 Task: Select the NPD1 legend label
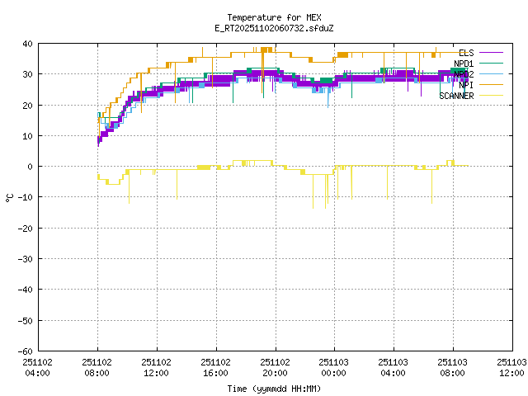tap(463, 63)
